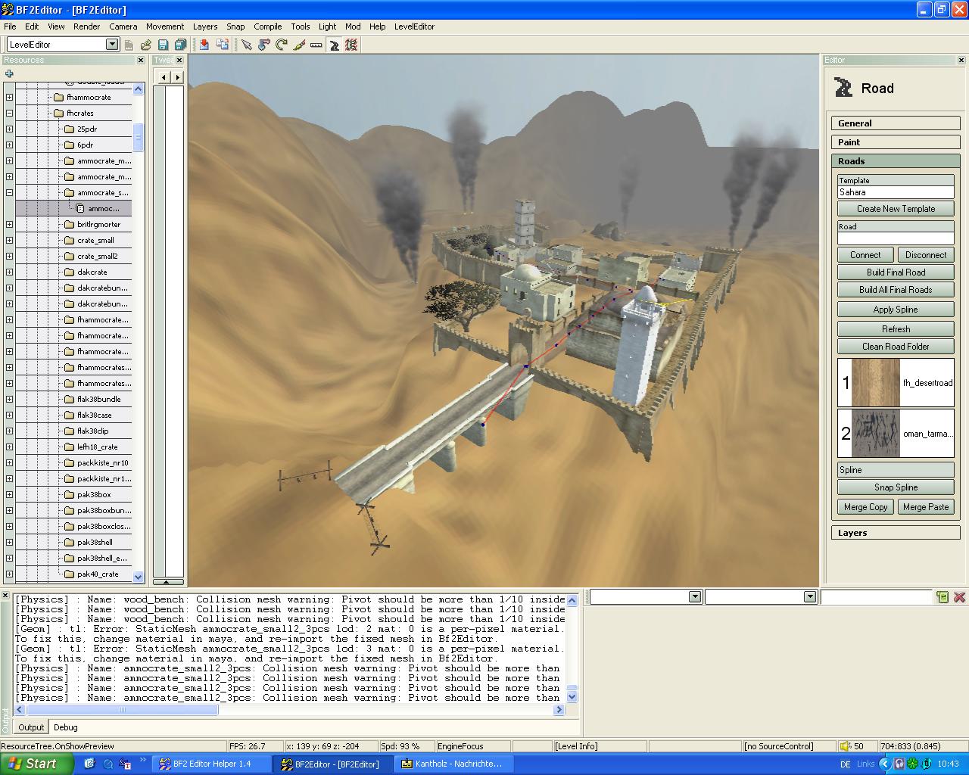The height and width of the screenshot is (775, 969).
Task: Close the Tweaker panel
Action: point(179,60)
